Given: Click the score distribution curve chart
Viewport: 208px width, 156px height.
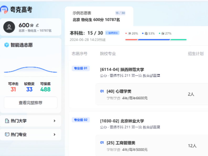Looking at the screenshot, I should pyautogui.click(x=30, y=69).
